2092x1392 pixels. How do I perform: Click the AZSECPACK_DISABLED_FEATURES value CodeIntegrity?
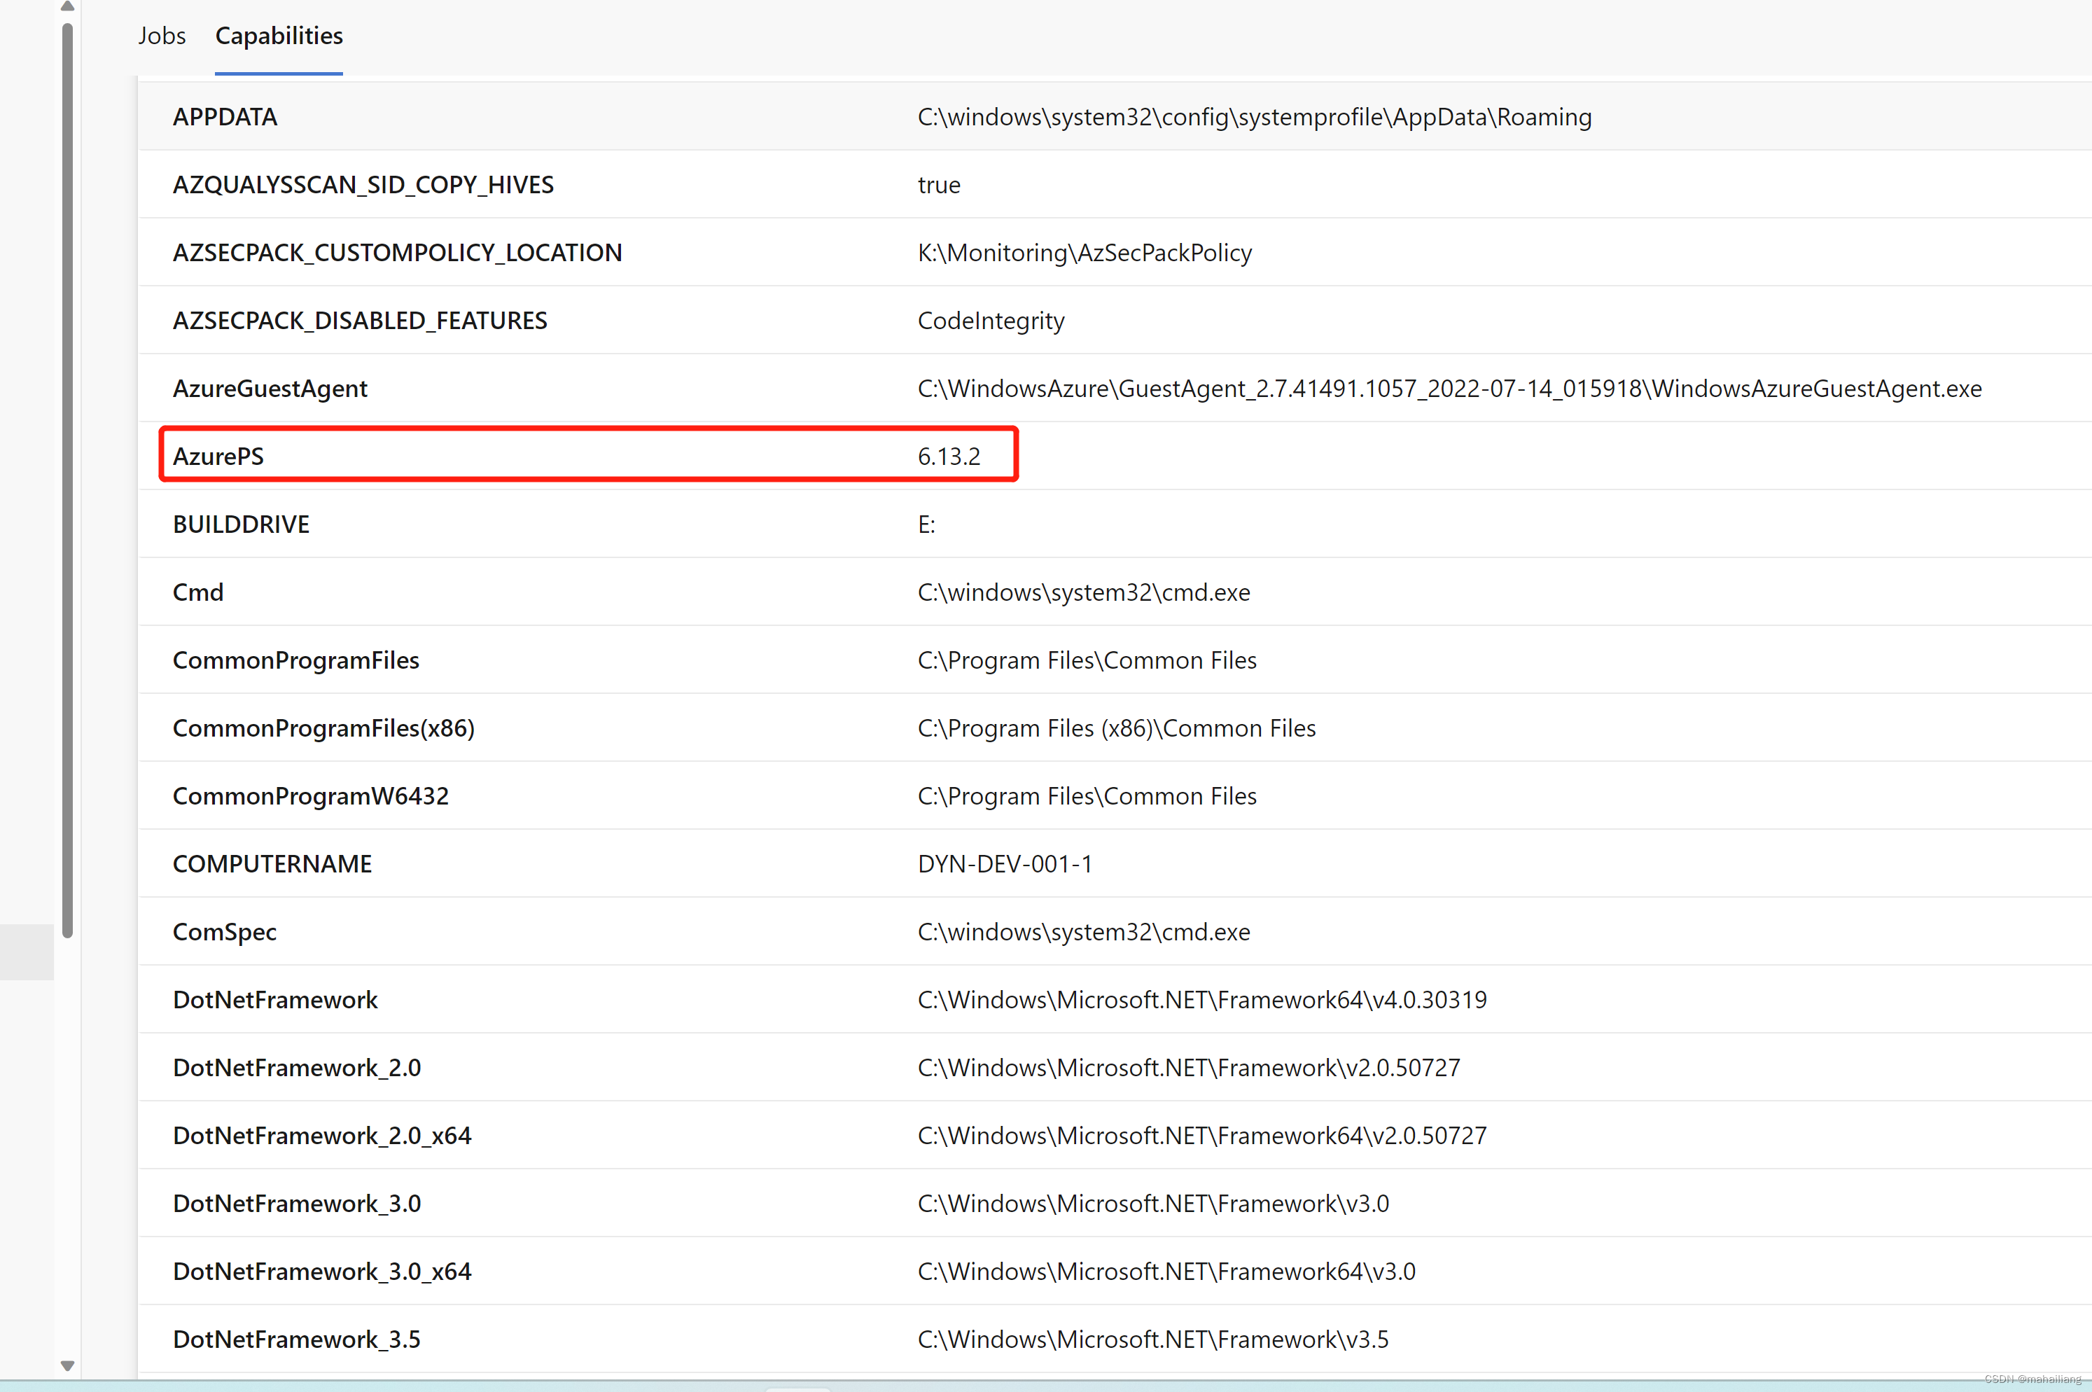[x=990, y=321]
